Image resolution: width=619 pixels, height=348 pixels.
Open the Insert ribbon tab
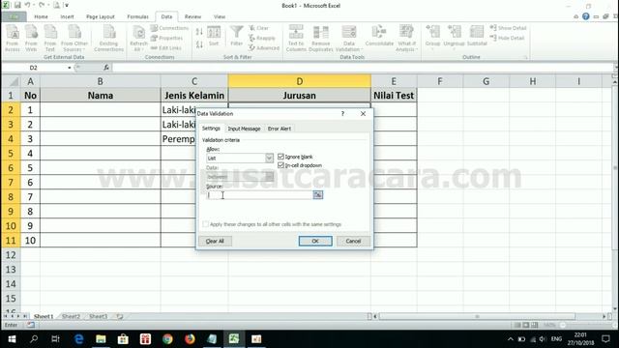click(x=67, y=16)
